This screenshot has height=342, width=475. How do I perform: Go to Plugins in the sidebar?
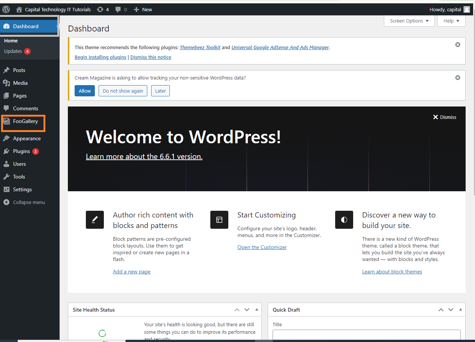21,151
